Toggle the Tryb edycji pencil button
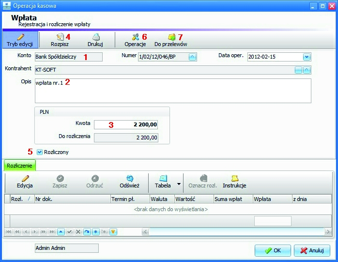 [20, 40]
